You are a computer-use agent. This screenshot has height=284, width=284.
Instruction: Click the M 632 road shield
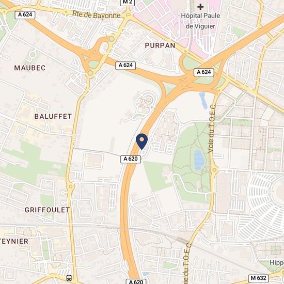point(258,278)
